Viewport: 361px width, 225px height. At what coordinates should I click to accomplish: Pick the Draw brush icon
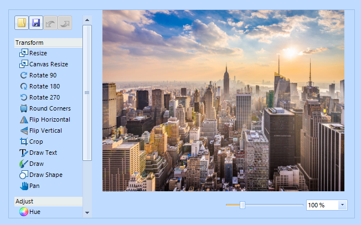coord(24,164)
